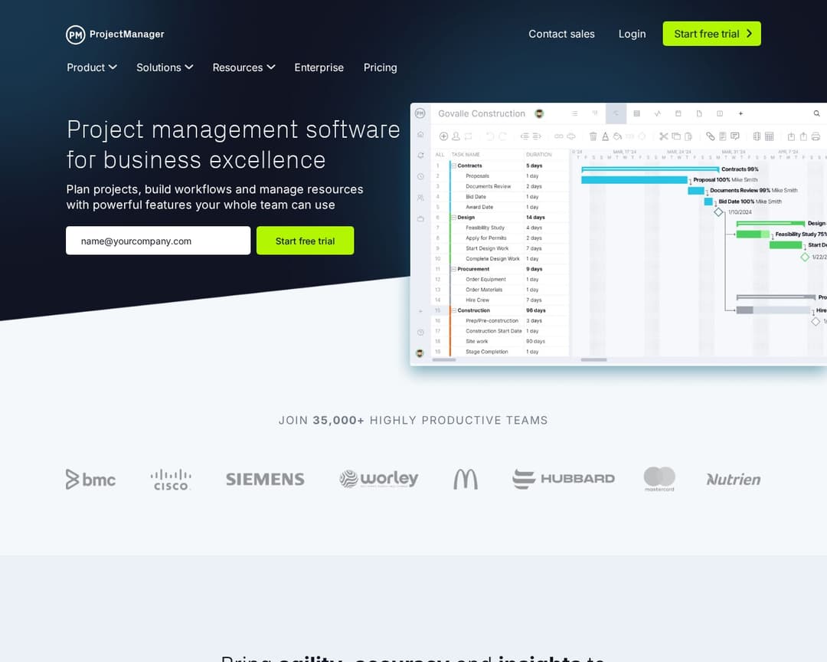Switch to the dashboard chart view tab
The height and width of the screenshot is (662, 827).
click(x=657, y=113)
